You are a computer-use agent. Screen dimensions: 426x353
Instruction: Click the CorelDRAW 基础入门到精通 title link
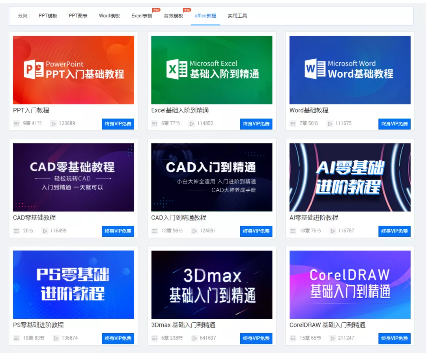click(327, 325)
